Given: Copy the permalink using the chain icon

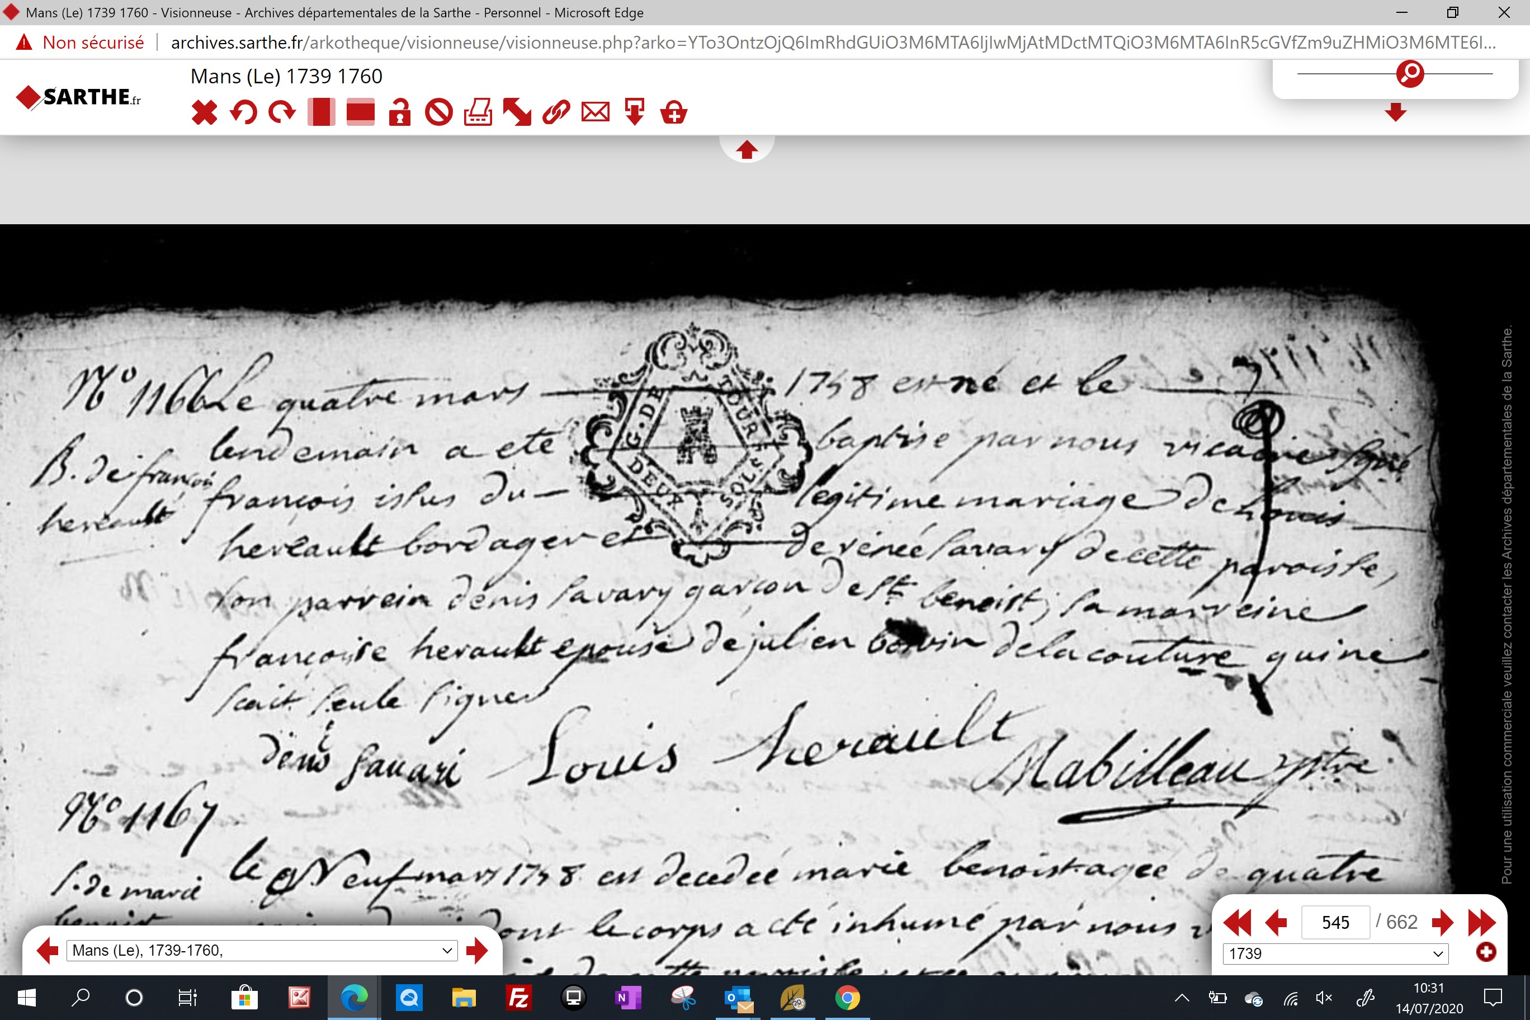Looking at the screenshot, I should pos(556,112).
